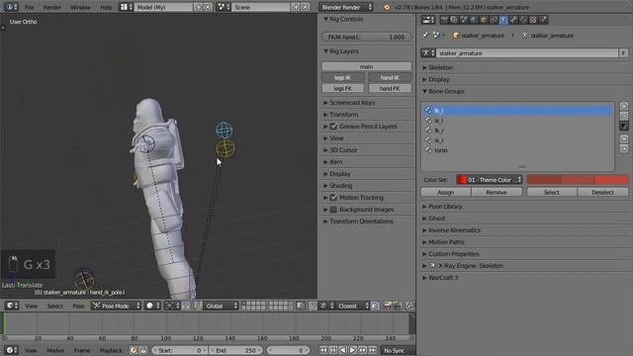The height and width of the screenshot is (356, 633).
Task: Uncheck the Motion Tracking checkbox
Action: (333, 198)
